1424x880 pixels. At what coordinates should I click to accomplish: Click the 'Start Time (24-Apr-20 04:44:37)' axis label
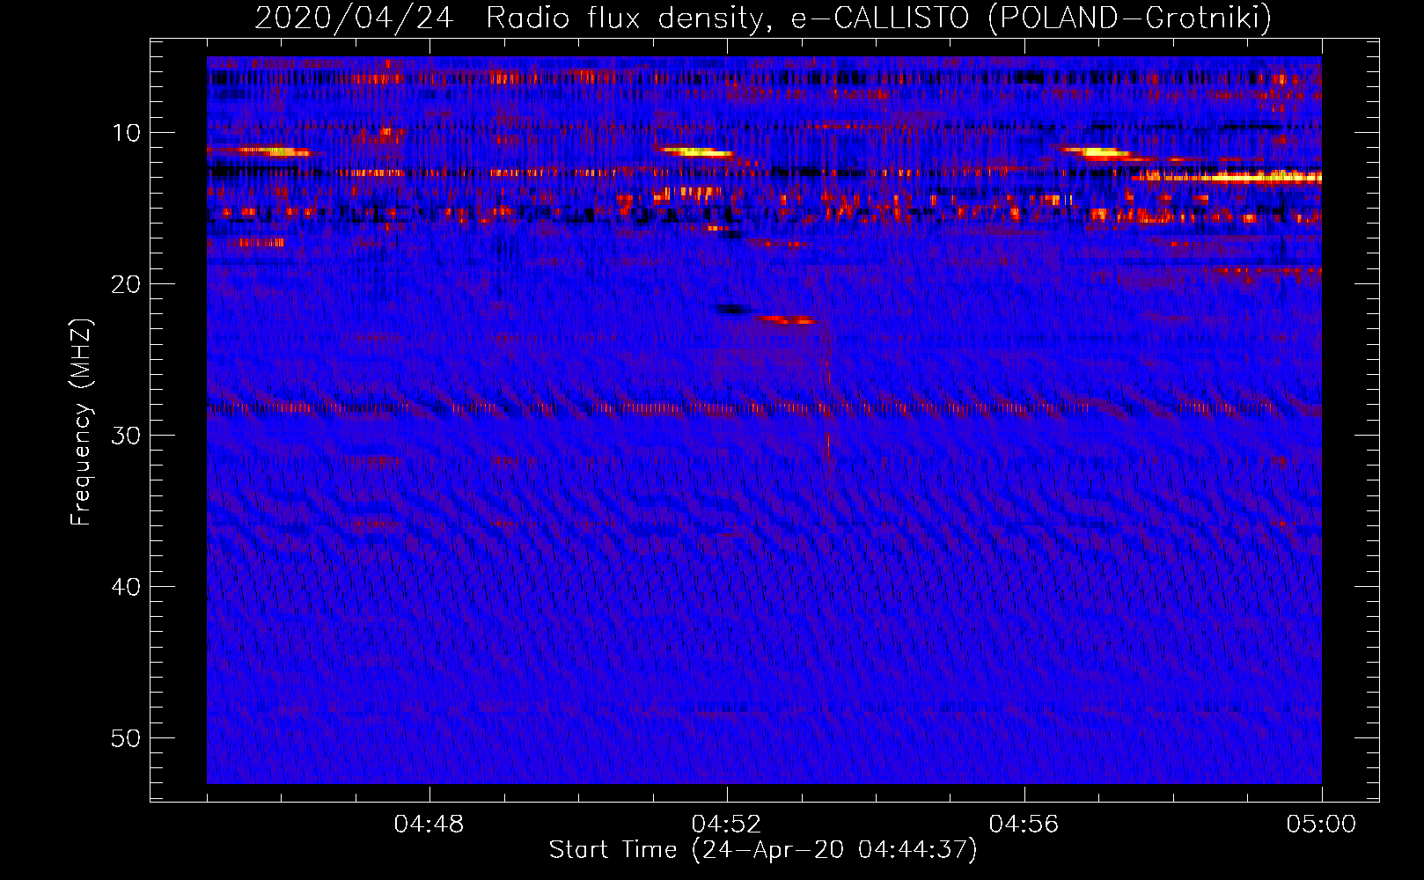pos(763,850)
